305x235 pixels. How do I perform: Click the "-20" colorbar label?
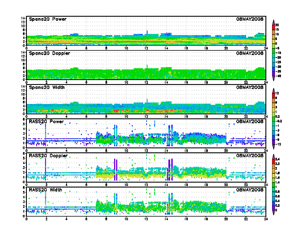tap(278, 57)
